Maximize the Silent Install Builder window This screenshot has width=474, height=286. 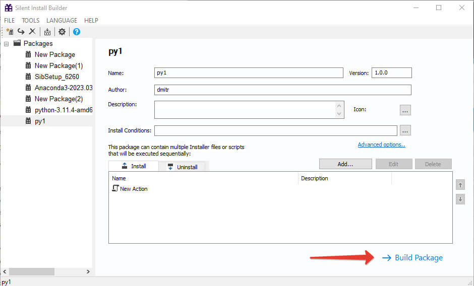point(439,8)
